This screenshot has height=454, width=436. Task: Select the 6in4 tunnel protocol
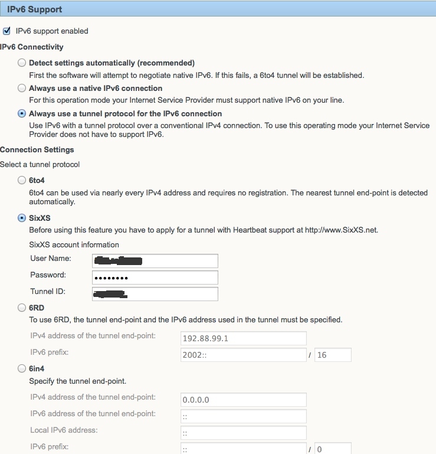click(x=22, y=368)
